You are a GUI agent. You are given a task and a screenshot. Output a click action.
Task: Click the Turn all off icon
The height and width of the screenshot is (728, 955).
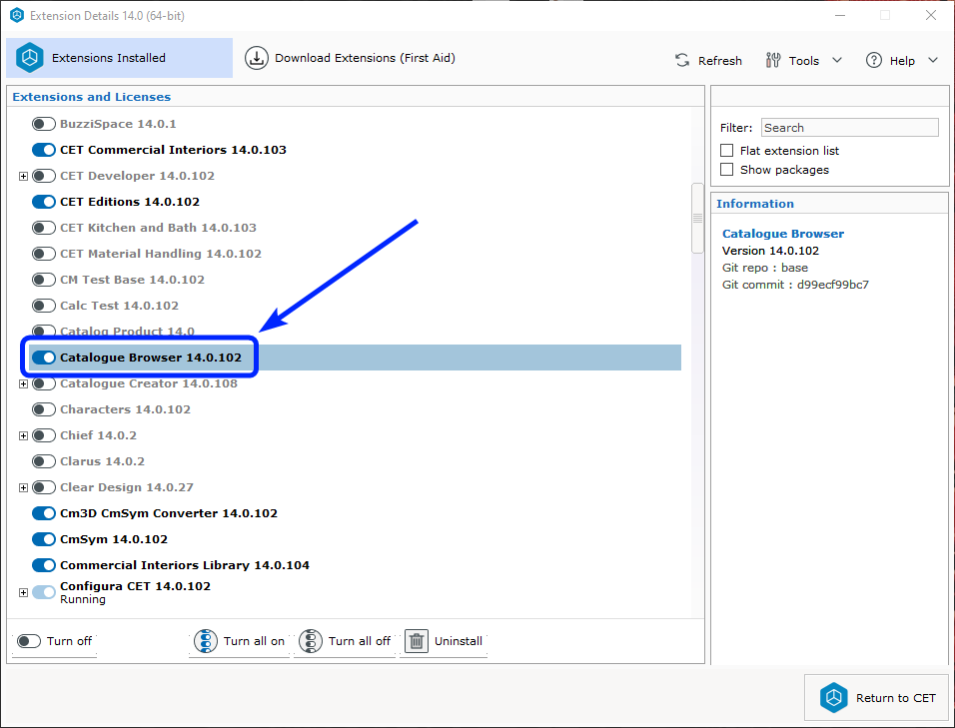pyautogui.click(x=311, y=641)
